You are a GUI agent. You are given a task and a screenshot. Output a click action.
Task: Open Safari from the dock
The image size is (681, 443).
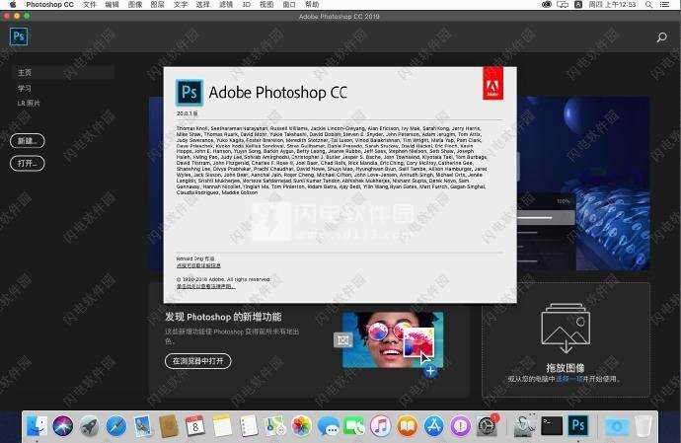115,426
